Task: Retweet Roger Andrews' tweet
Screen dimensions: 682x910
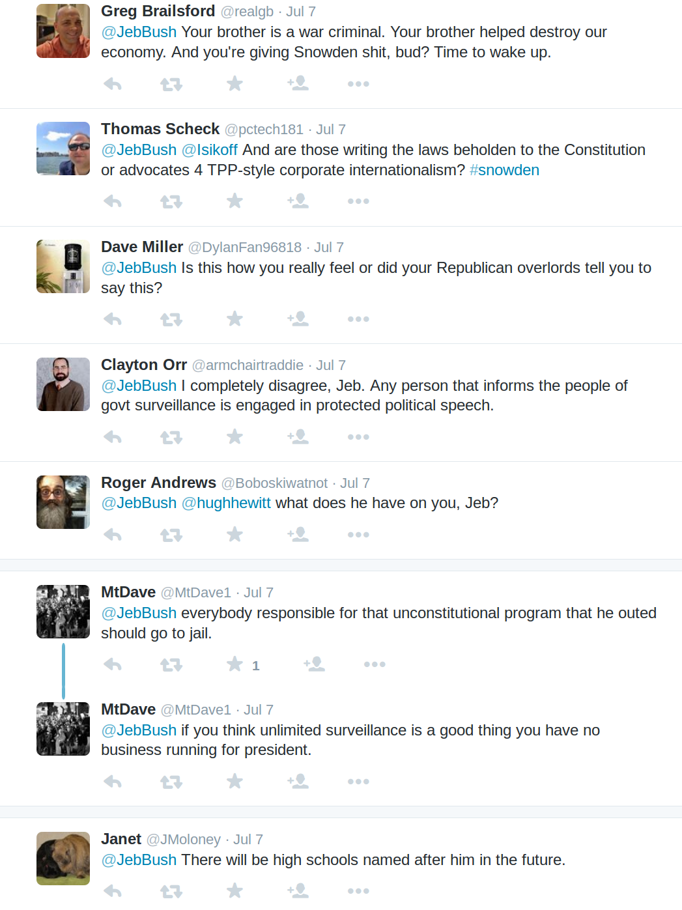Action: 171,535
